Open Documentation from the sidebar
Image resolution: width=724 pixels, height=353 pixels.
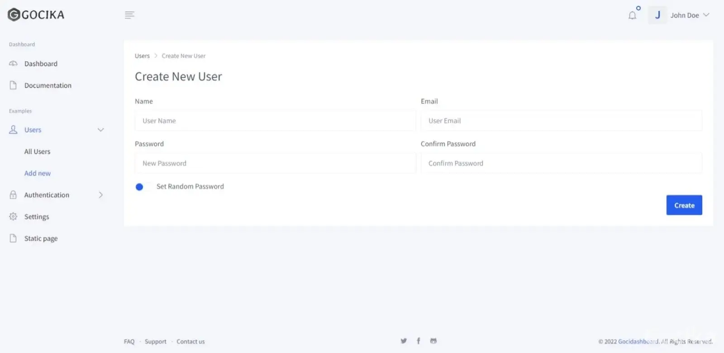pos(48,86)
